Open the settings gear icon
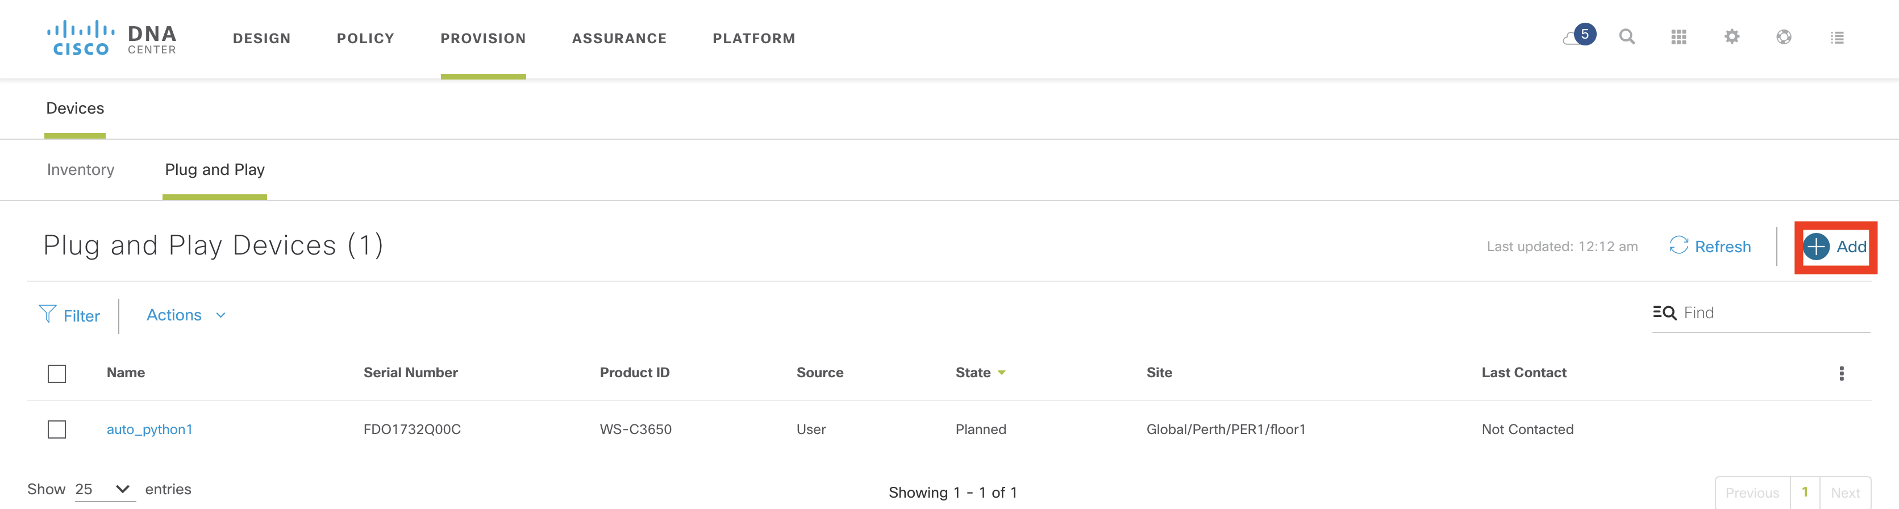 [x=1731, y=37]
